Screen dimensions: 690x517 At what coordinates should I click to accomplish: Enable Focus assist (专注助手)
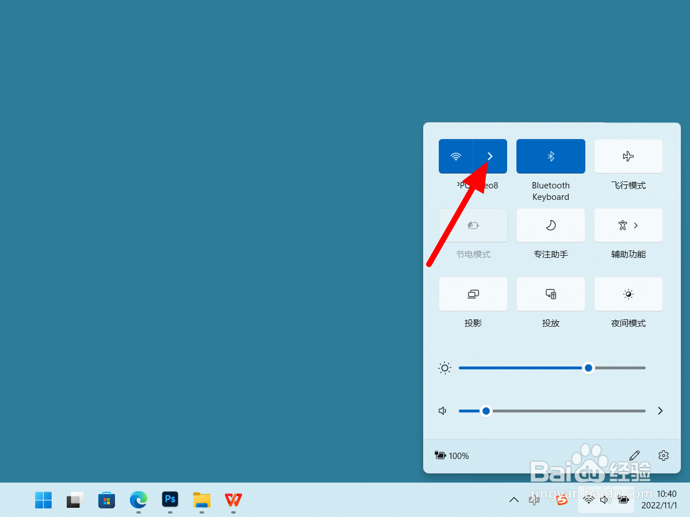pos(550,225)
